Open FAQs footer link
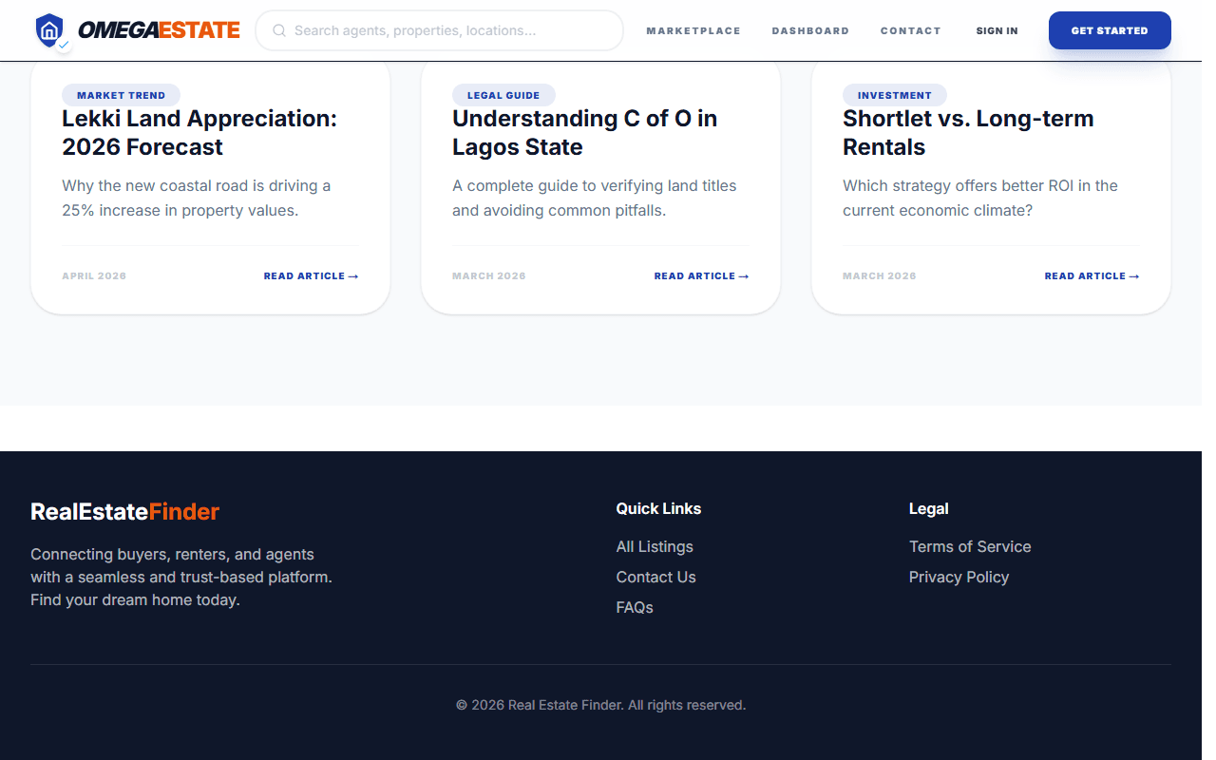Image resolution: width=1216 pixels, height=760 pixels. click(x=635, y=608)
